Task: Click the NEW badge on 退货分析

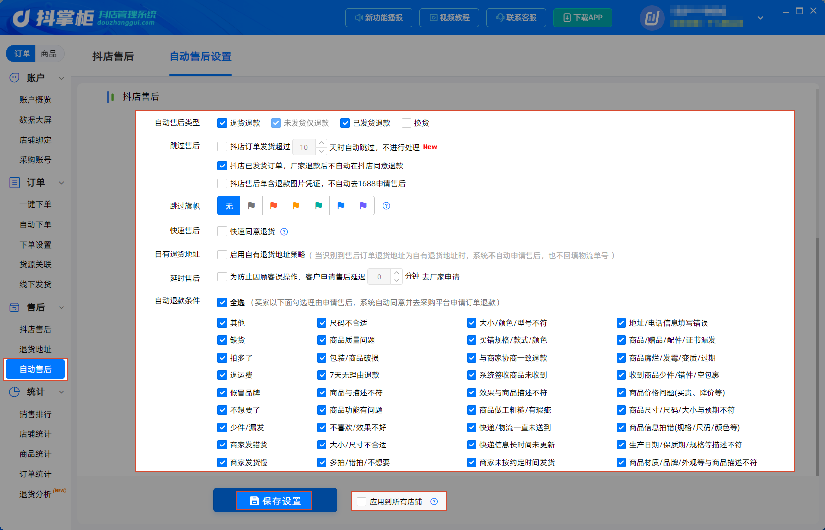Action: tap(60, 490)
